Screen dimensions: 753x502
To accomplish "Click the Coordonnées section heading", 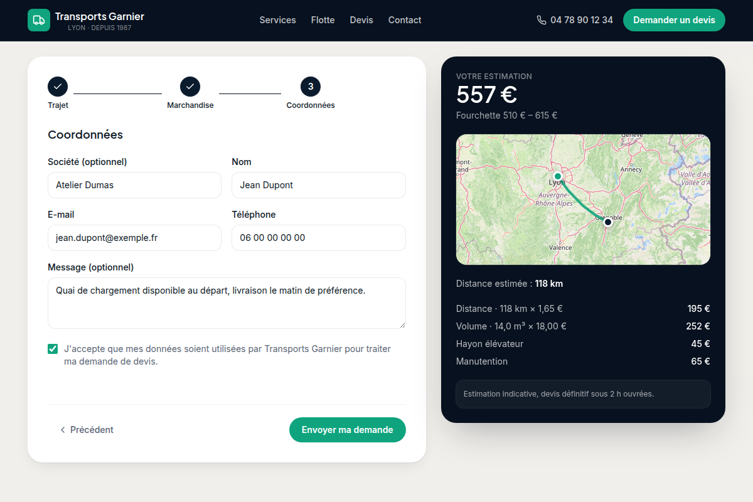I will point(85,135).
